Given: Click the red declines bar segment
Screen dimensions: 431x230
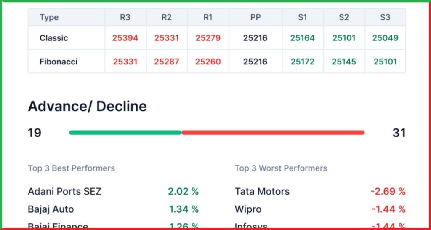Looking at the screenshot, I should (273, 133).
